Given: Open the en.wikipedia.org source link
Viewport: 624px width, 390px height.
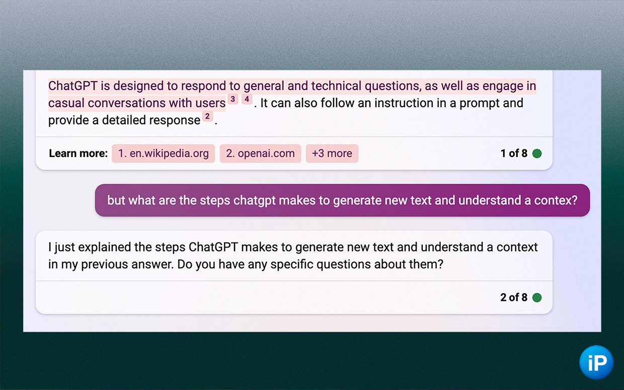Looking at the screenshot, I should click(x=164, y=153).
